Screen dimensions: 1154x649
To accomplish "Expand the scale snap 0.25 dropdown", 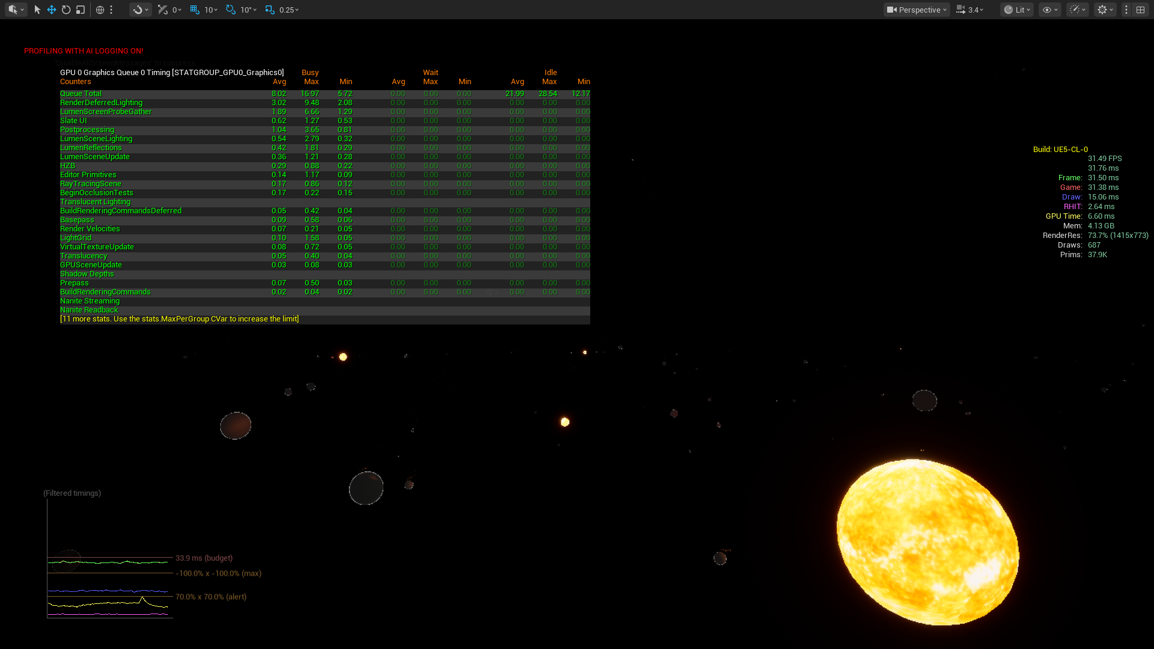I will click(x=289, y=10).
